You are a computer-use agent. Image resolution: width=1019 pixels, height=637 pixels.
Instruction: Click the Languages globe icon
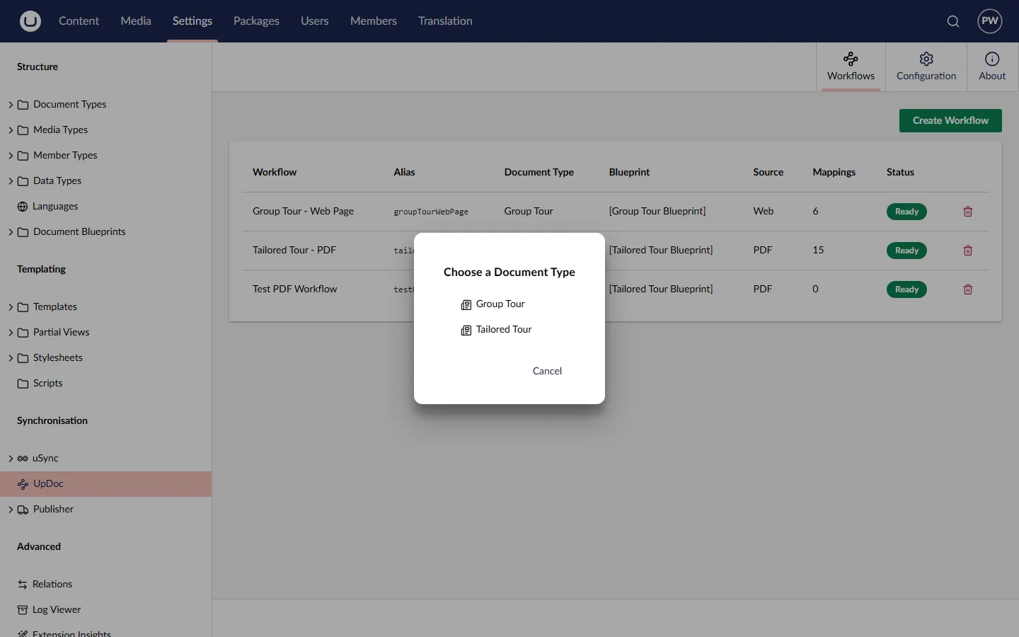click(23, 207)
